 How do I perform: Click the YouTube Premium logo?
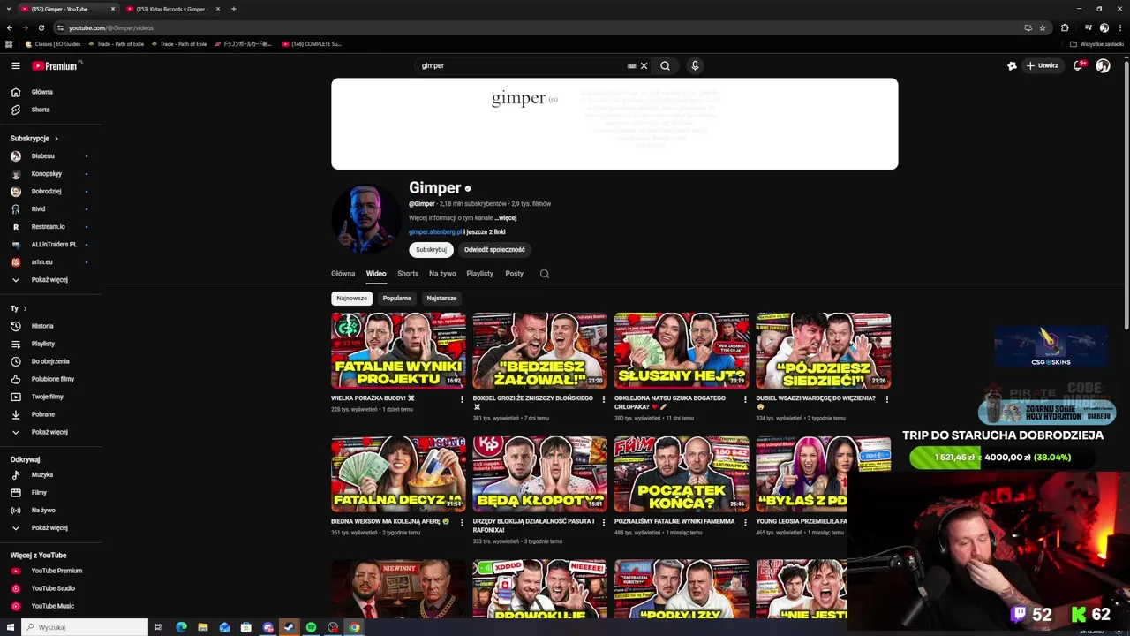[55, 65]
